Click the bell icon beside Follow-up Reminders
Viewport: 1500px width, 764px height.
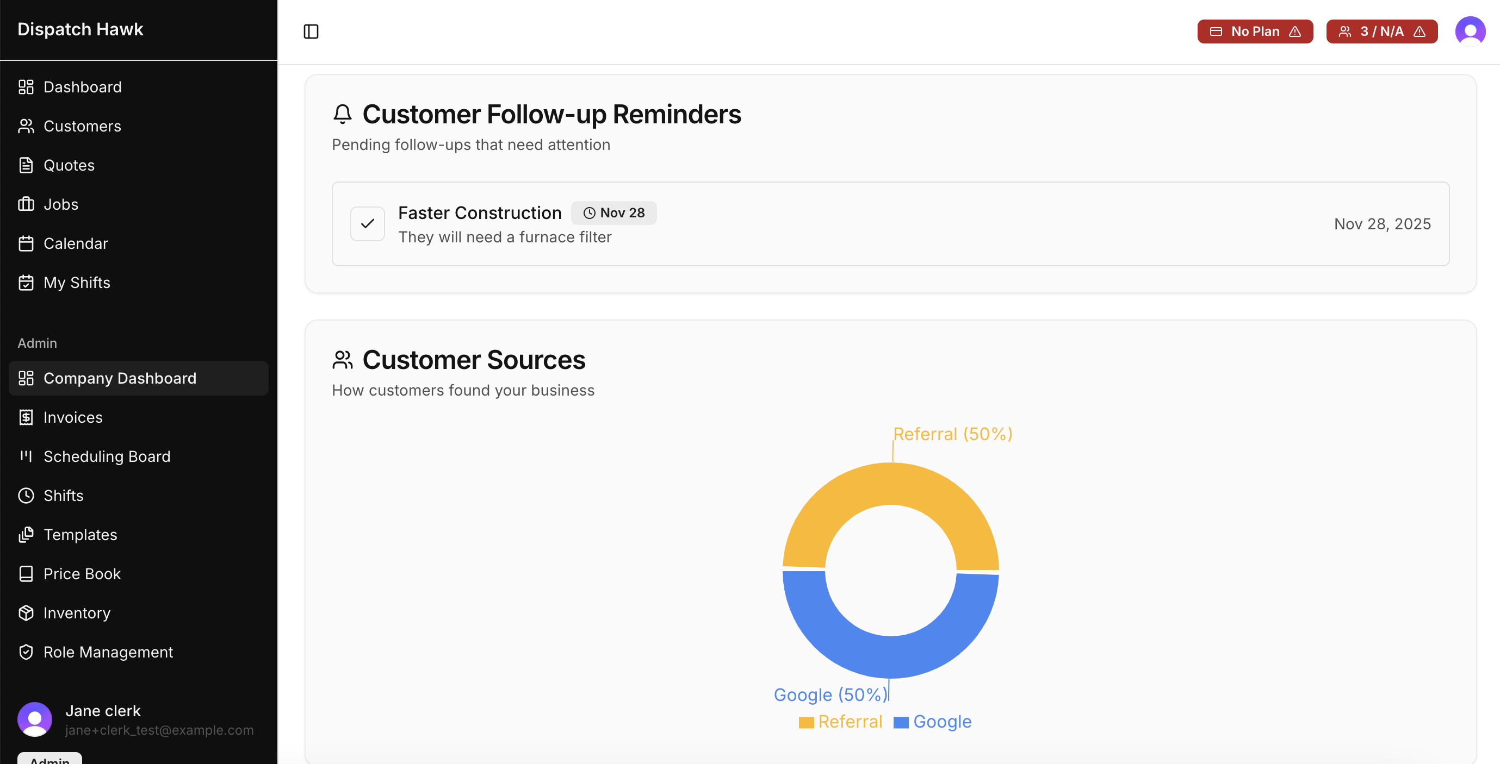click(343, 114)
